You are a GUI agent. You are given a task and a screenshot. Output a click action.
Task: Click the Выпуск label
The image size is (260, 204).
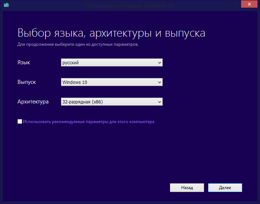[27, 82]
